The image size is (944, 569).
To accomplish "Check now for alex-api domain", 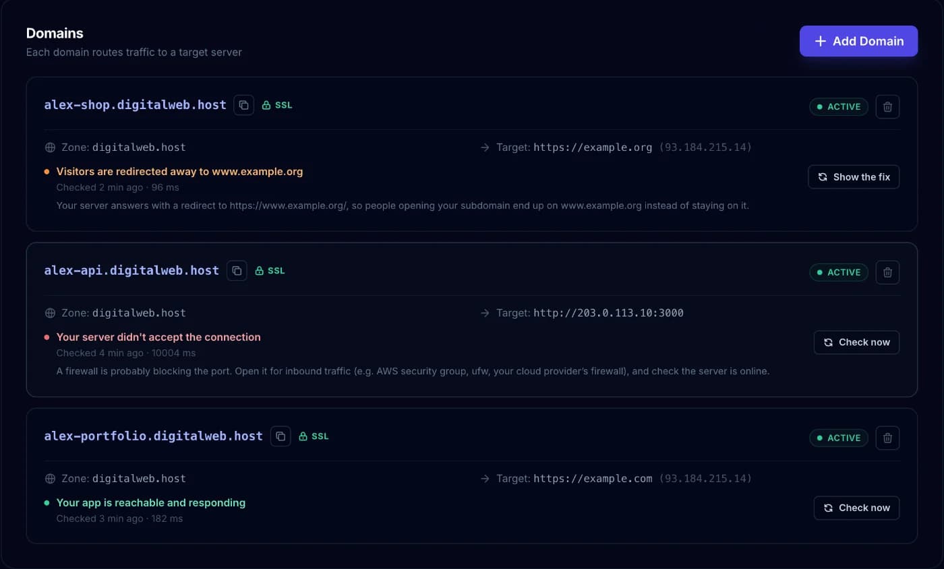I will (x=856, y=342).
